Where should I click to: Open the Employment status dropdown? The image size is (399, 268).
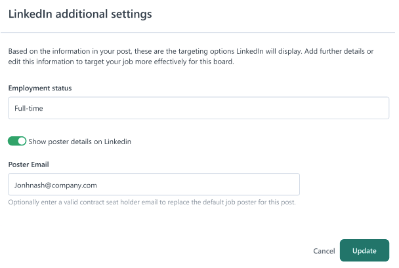[198, 108]
